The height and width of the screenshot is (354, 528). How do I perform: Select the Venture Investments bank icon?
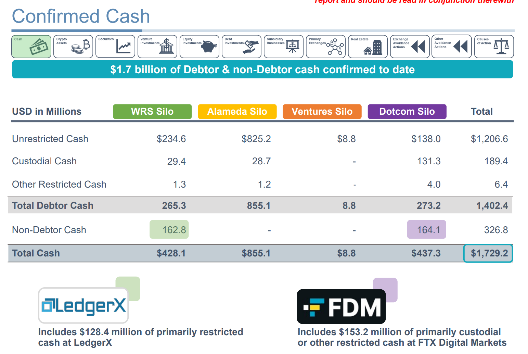tap(157, 46)
